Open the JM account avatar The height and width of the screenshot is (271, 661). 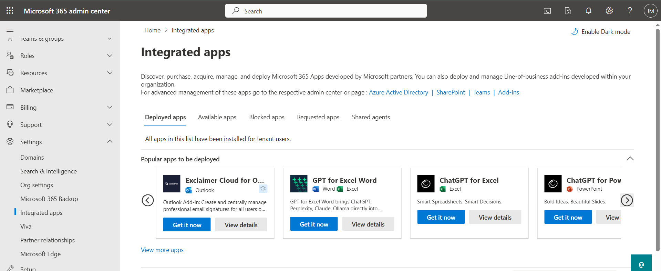[x=650, y=11]
